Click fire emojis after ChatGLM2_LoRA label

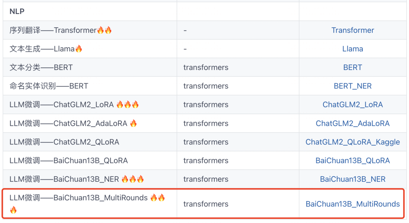click(128, 104)
